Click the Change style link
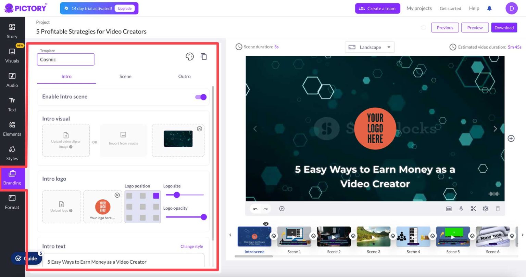Screen dimensions: 526x277 click(x=192, y=246)
